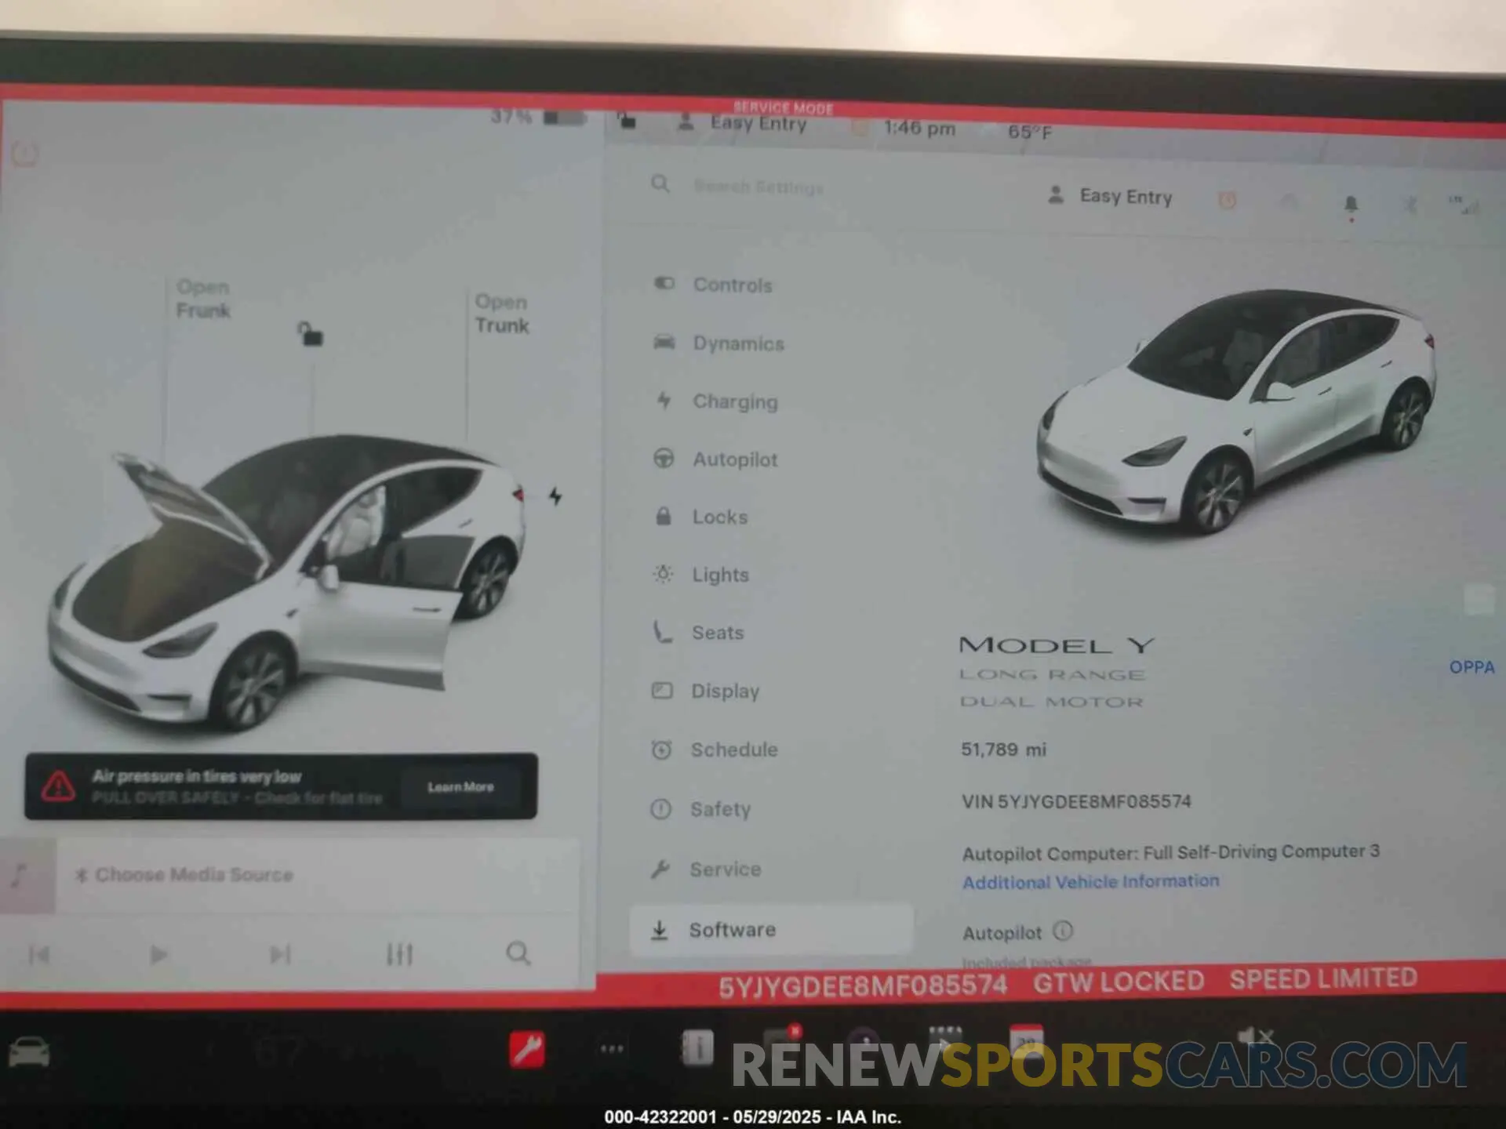Screen dimensions: 1506x1129
Task: Open the purple camera app icon in dock
Action: point(863,1043)
